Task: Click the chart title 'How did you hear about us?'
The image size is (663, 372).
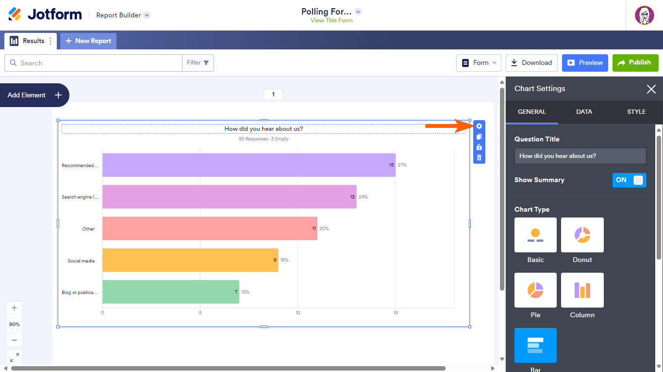Action: 264,129
